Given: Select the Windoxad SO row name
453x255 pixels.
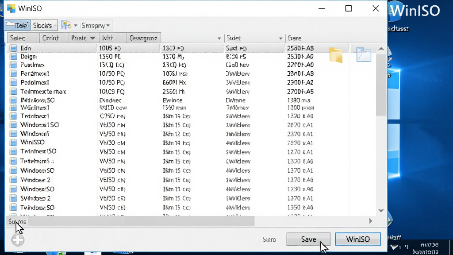Looking at the screenshot, I should tap(39, 125).
